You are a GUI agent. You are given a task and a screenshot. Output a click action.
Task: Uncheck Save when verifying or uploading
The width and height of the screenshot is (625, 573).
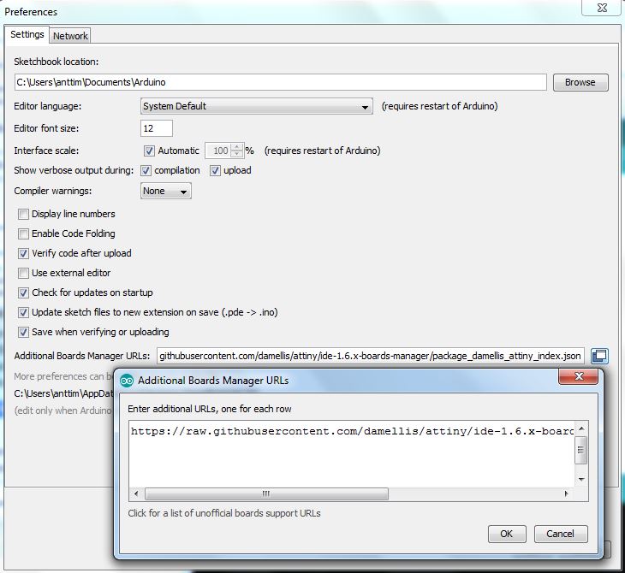(x=23, y=332)
